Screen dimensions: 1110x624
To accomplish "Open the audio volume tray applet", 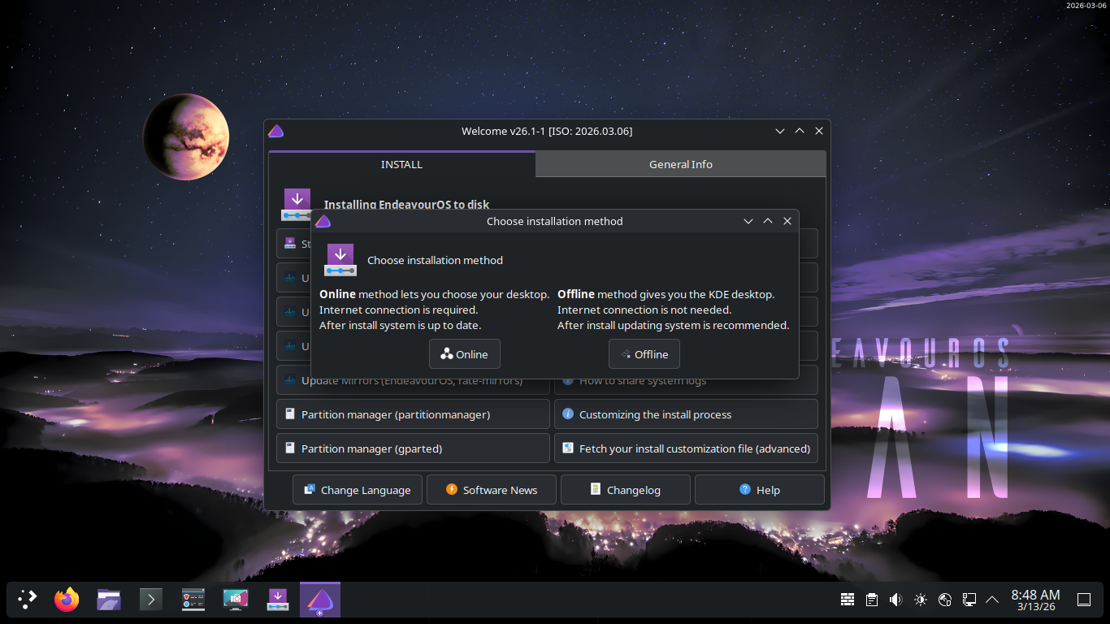I will click(896, 600).
